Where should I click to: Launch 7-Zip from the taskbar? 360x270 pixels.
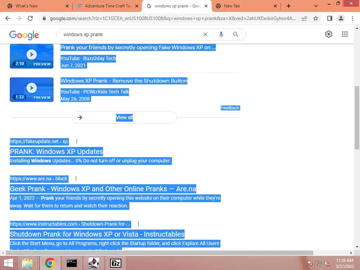point(116,263)
